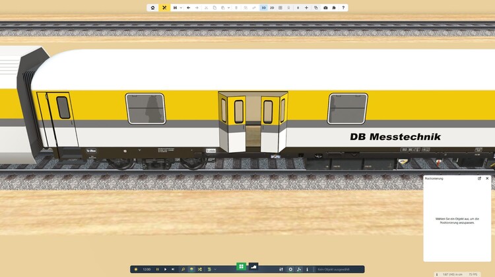495x277 pixels.
Task: Open the search magnifier in bottom bar
Action: pos(183,270)
